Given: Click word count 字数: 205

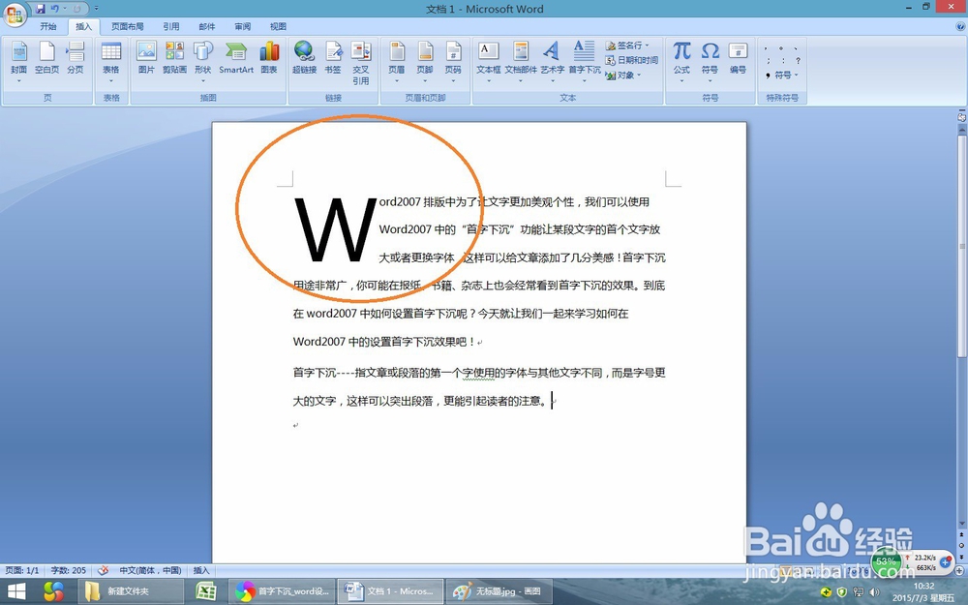Looking at the screenshot, I should [68, 570].
